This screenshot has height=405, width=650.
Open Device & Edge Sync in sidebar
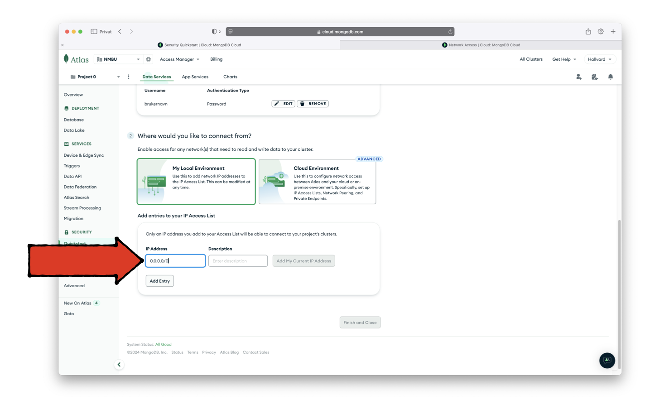[84, 155]
